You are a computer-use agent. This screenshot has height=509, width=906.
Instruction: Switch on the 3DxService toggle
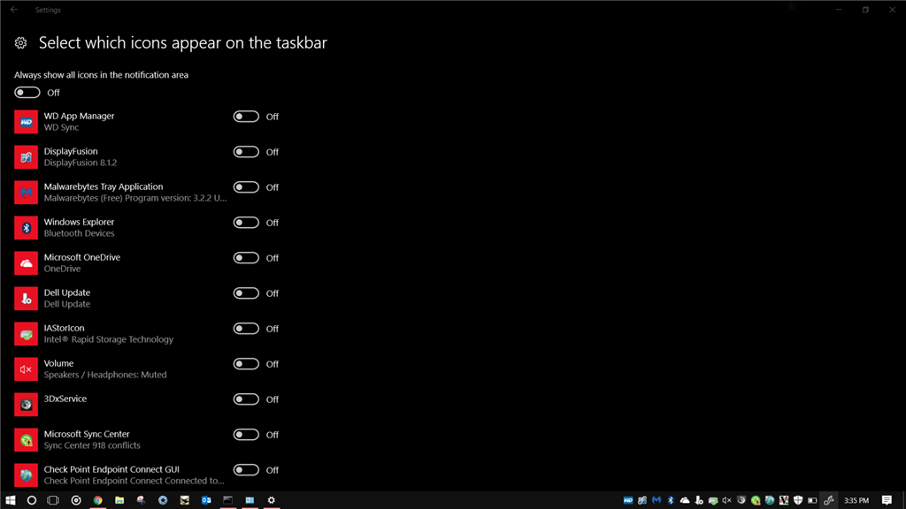click(x=246, y=399)
